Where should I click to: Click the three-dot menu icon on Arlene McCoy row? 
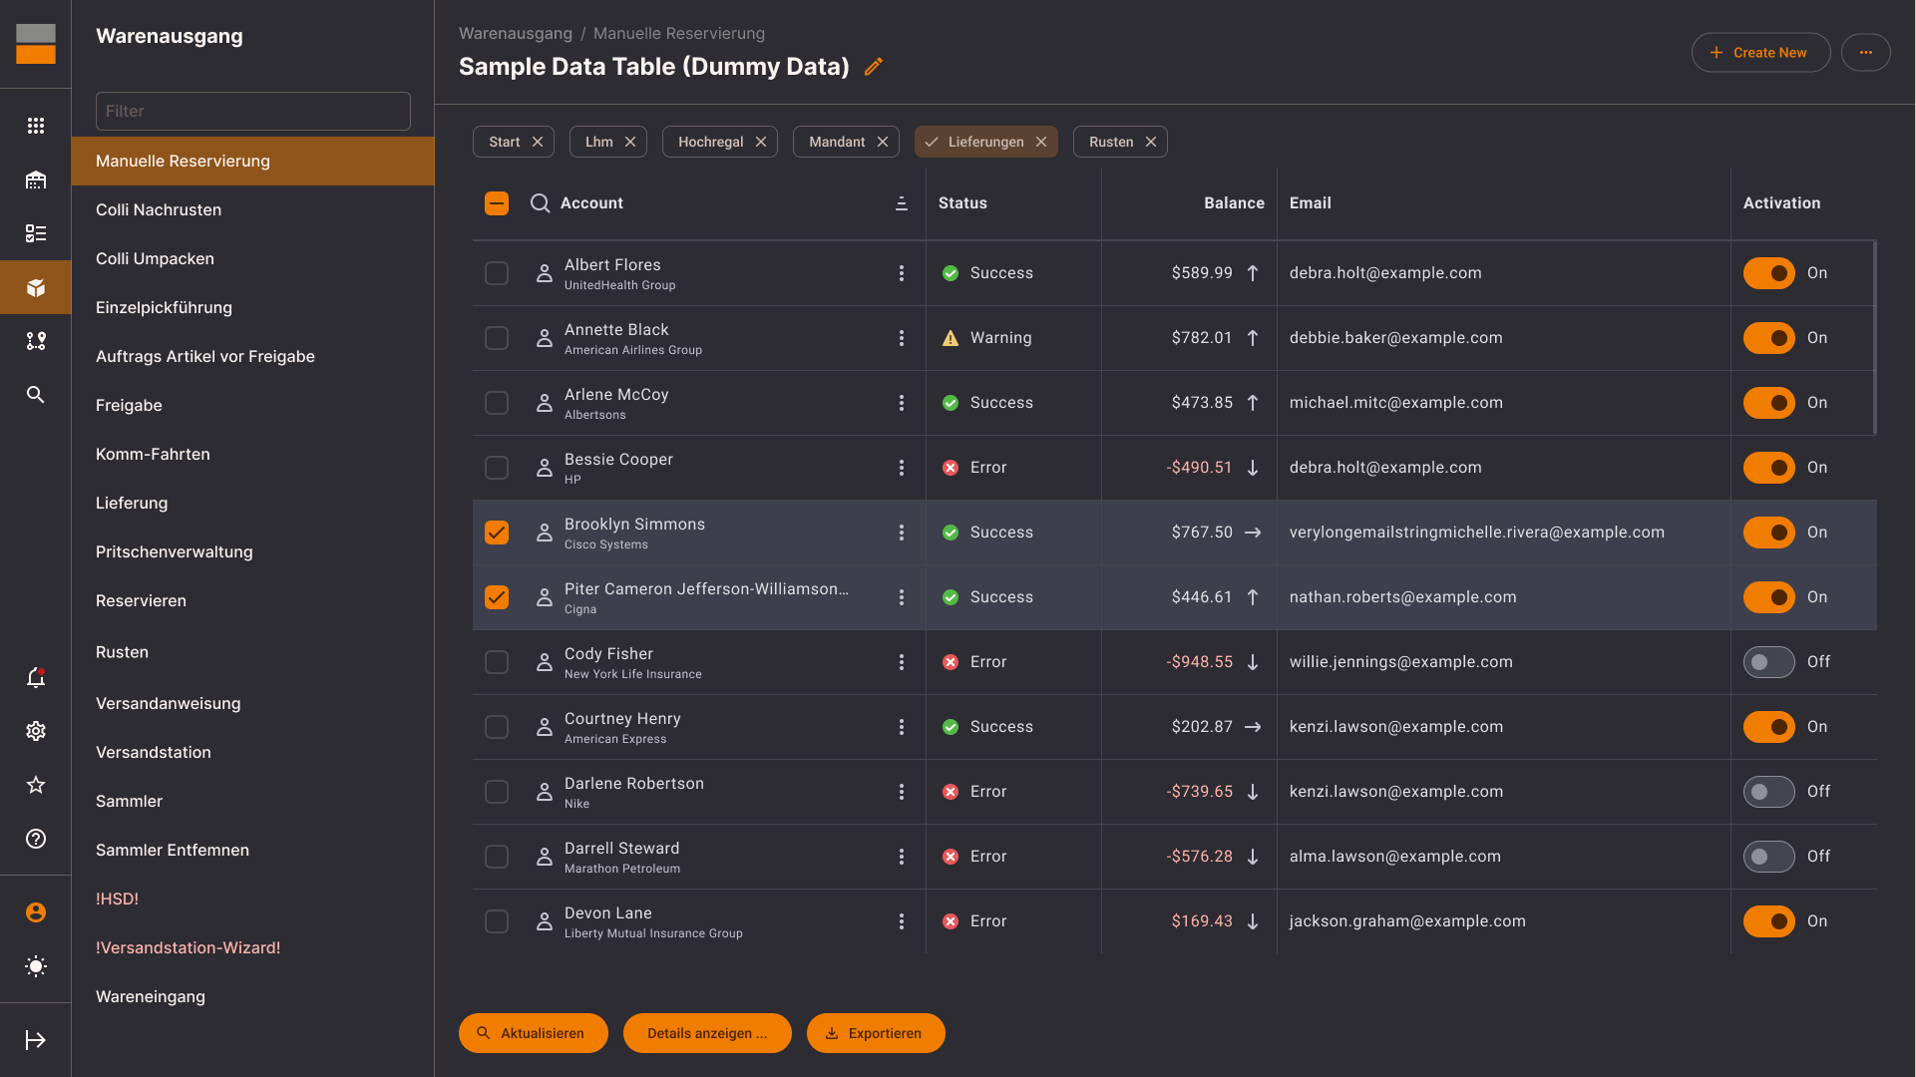point(900,401)
